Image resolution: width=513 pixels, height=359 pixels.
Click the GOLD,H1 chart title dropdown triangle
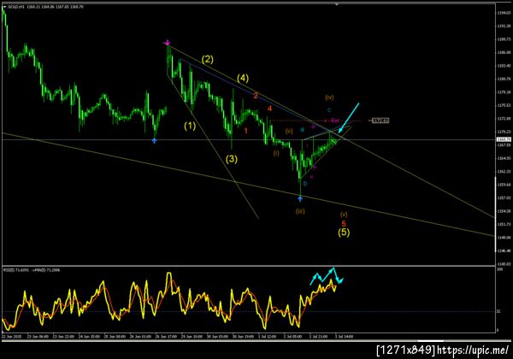tap(4, 7)
